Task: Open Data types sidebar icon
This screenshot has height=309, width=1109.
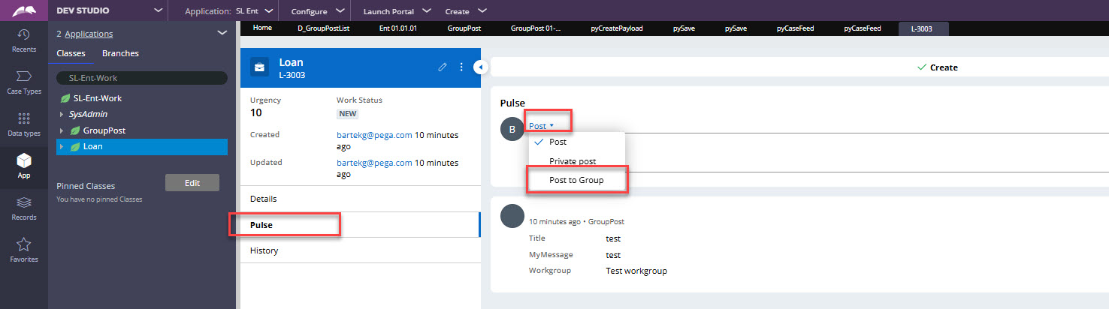Action: (x=23, y=124)
